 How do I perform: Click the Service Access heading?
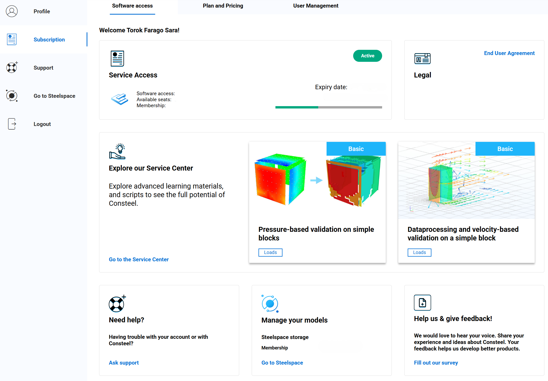click(133, 75)
